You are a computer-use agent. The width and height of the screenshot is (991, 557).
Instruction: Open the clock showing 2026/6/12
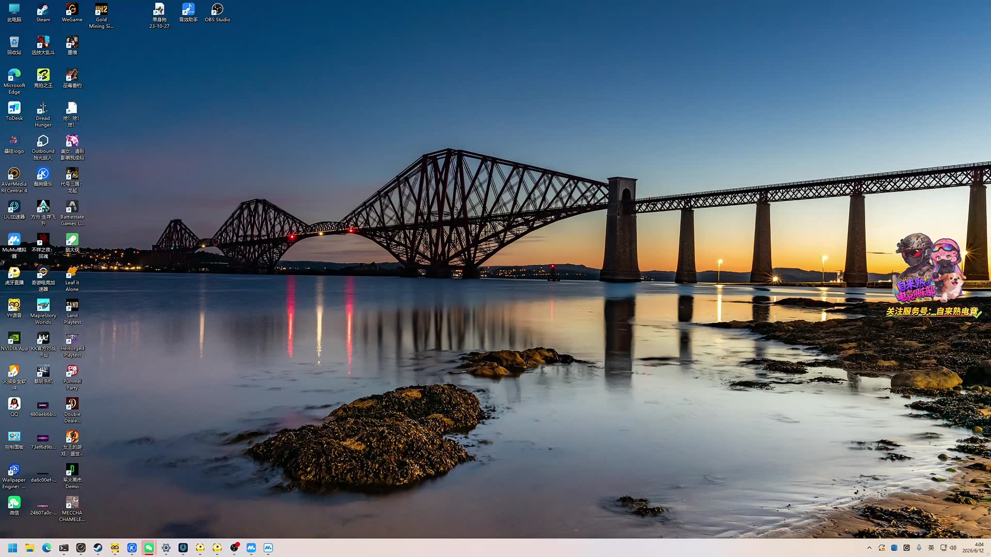click(973, 548)
